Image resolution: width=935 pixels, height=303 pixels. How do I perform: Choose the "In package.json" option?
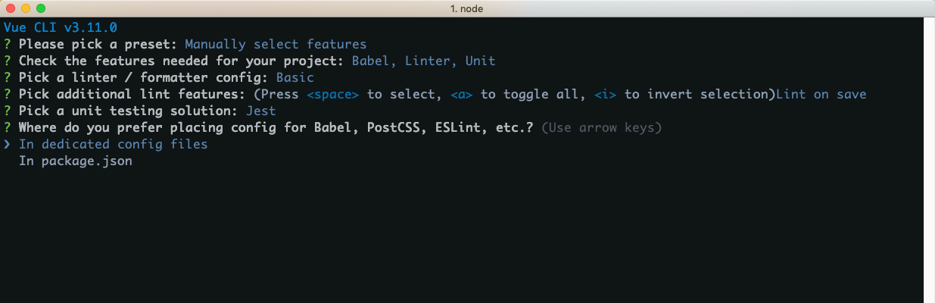click(75, 161)
